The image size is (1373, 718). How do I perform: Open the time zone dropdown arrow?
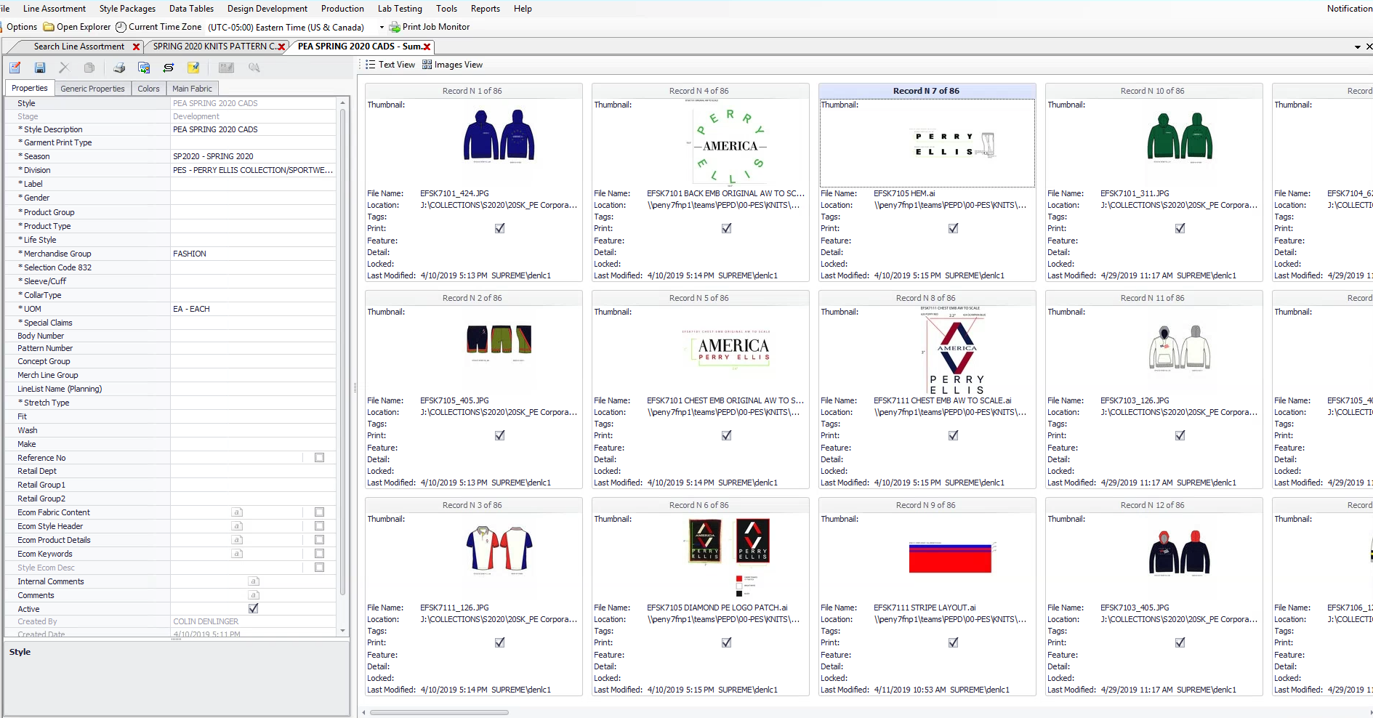(x=382, y=28)
